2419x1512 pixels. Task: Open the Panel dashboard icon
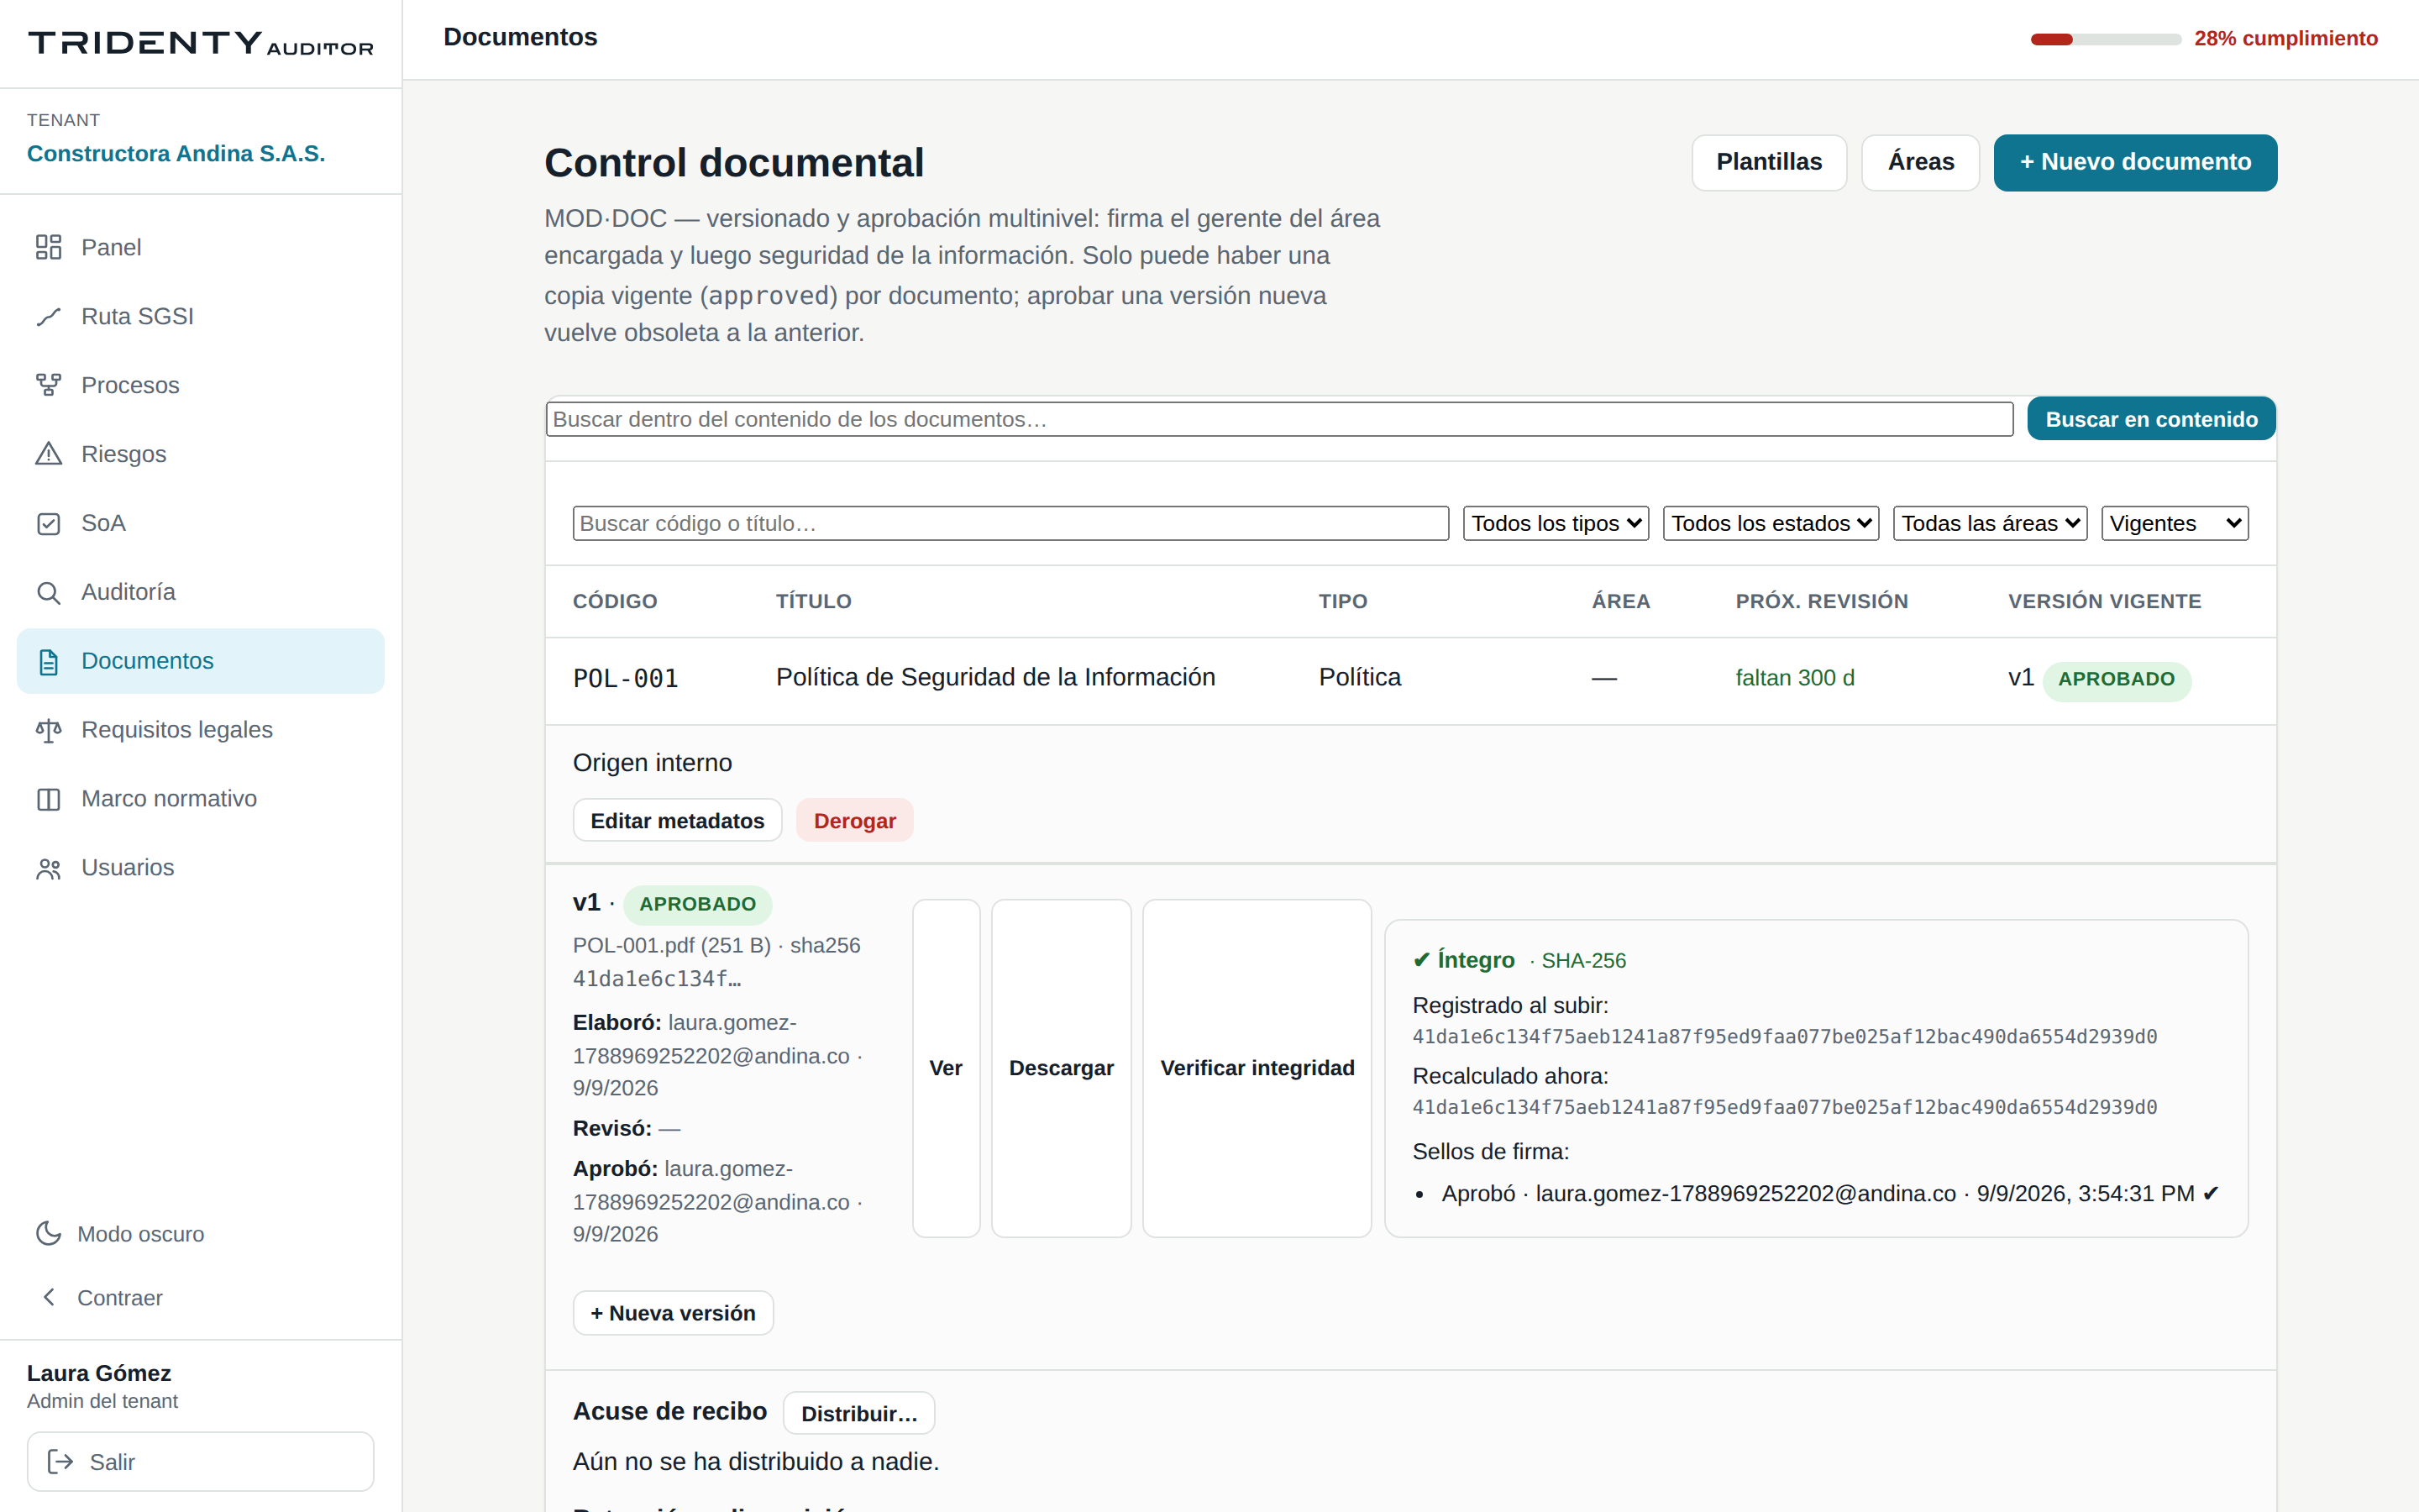(48, 247)
